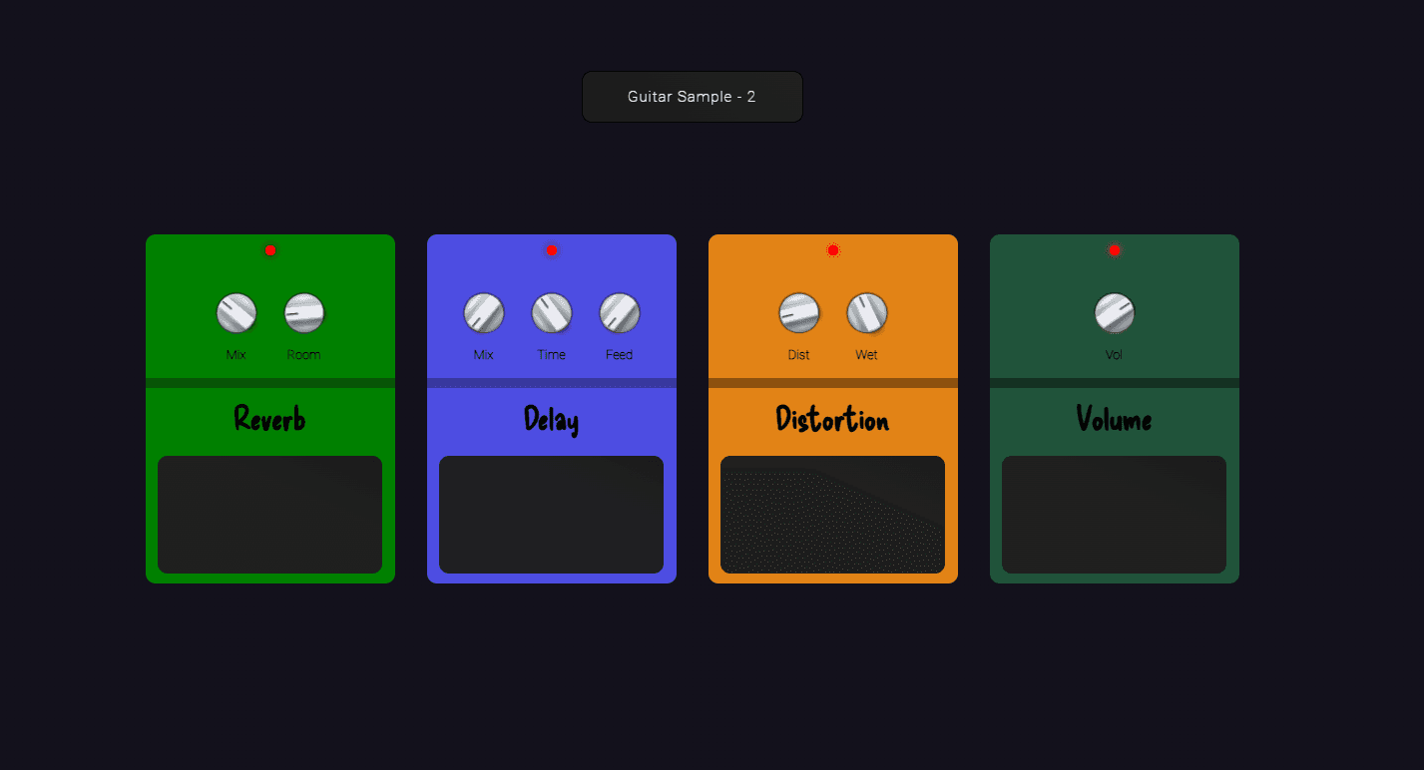Stomp the Delay pedal footswitch
The height and width of the screenshot is (770, 1424).
[551, 516]
